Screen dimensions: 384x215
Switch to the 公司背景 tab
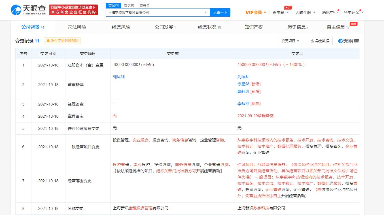tap(33, 27)
